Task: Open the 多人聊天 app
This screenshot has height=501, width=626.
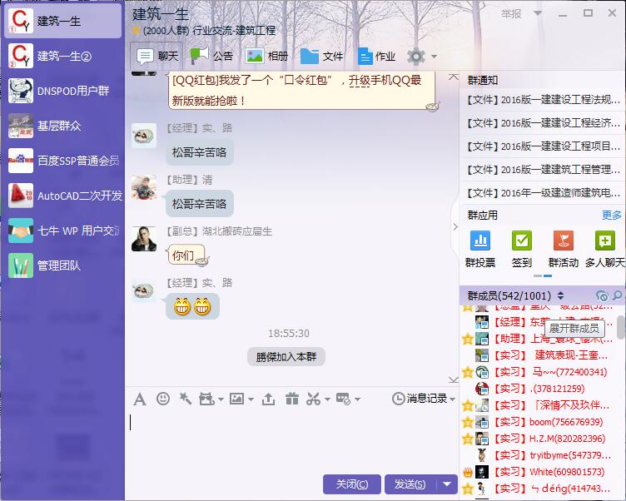Action: click(605, 250)
